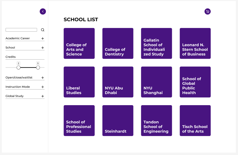
Task: Select Tandon School of Engineering tile
Action: (157, 120)
